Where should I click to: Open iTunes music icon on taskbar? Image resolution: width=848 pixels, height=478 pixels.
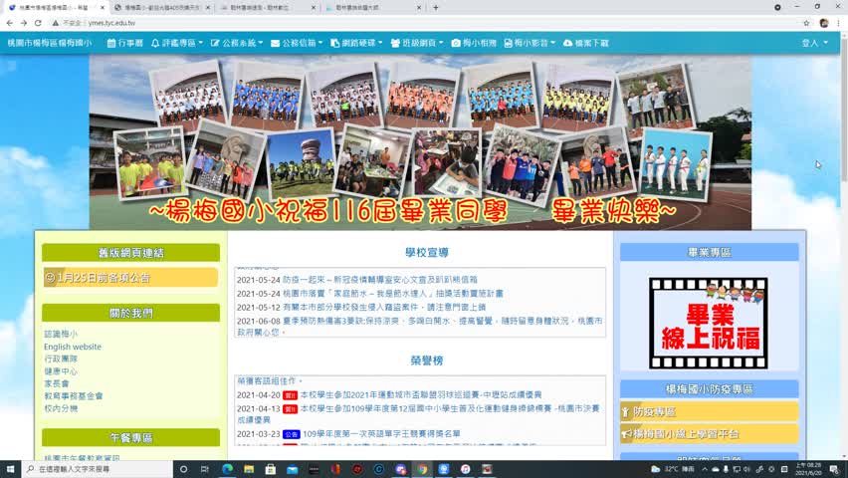[x=465, y=469]
